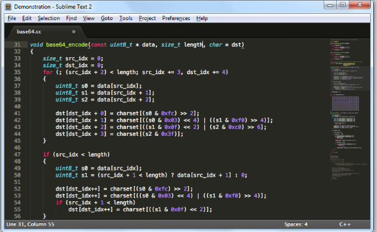This screenshot has width=377, height=232.
Task: Open the Edit menu
Action: coord(26,18)
